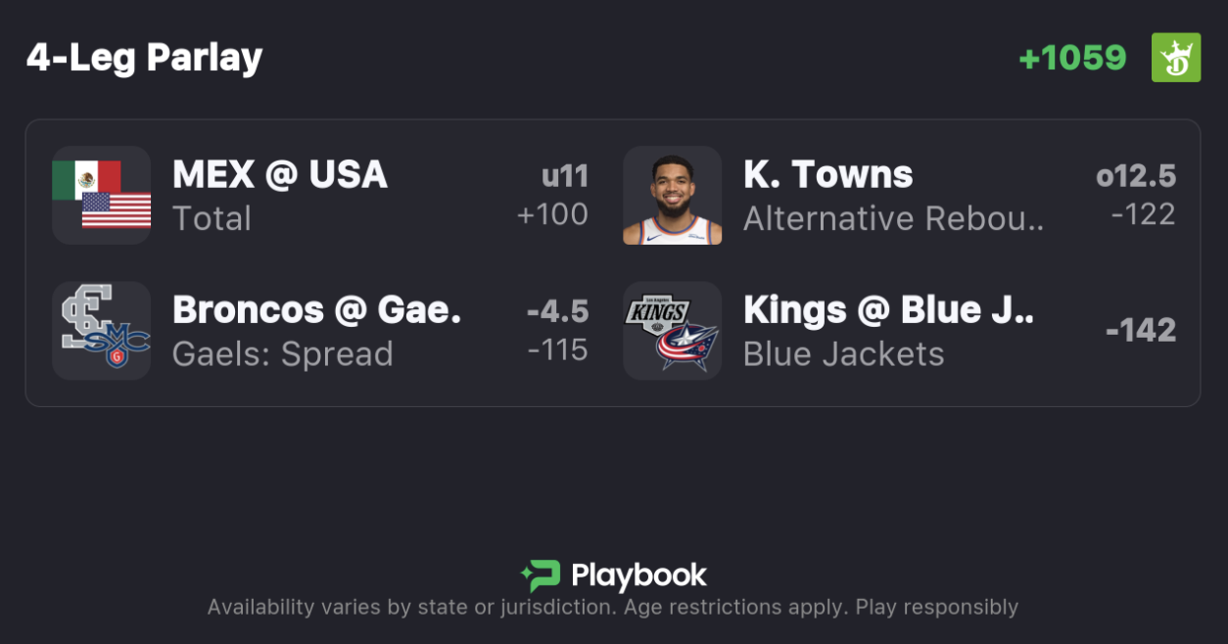Select the -4.5 Gaels spread line
This screenshot has height=644, width=1228.
pyautogui.click(x=557, y=311)
